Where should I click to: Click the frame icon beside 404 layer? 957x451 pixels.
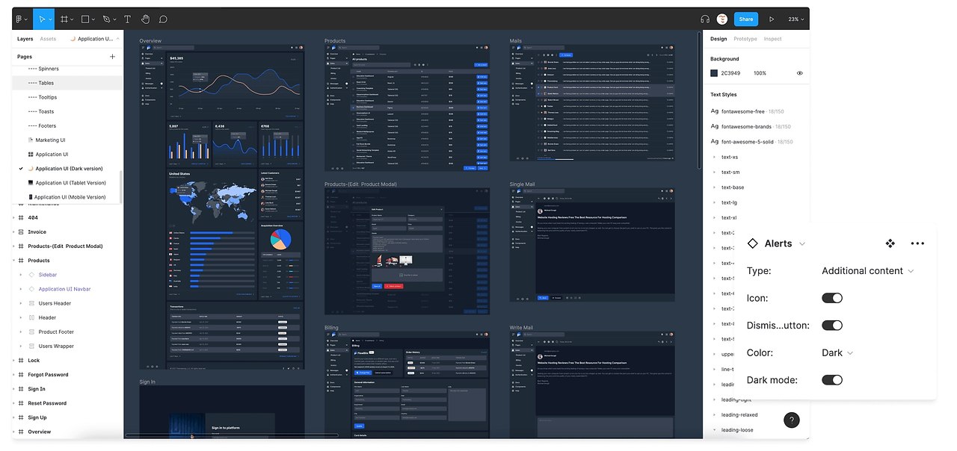pyautogui.click(x=21, y=217)
